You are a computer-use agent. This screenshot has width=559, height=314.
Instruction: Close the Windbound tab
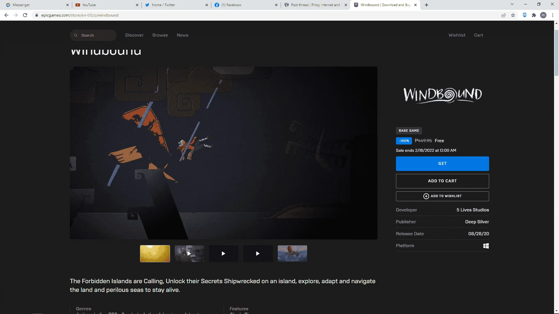pos(415,5)
